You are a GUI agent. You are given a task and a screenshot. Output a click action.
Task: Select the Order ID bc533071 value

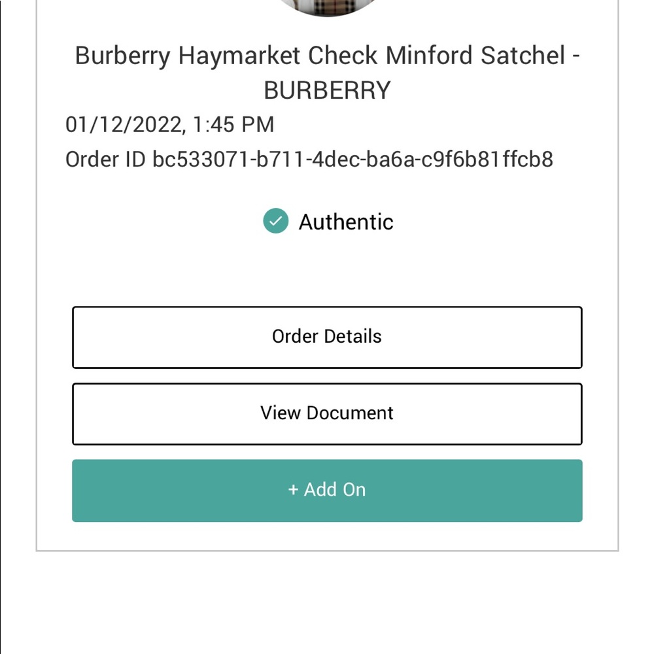353,160
